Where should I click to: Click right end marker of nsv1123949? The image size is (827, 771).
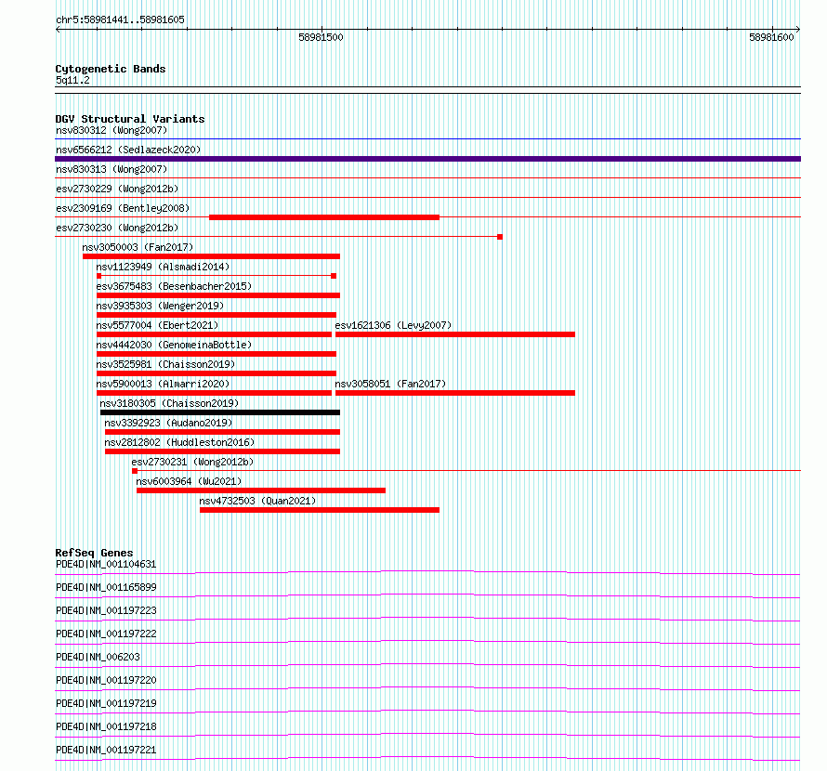pyautogui.click(x=334, y=276)
